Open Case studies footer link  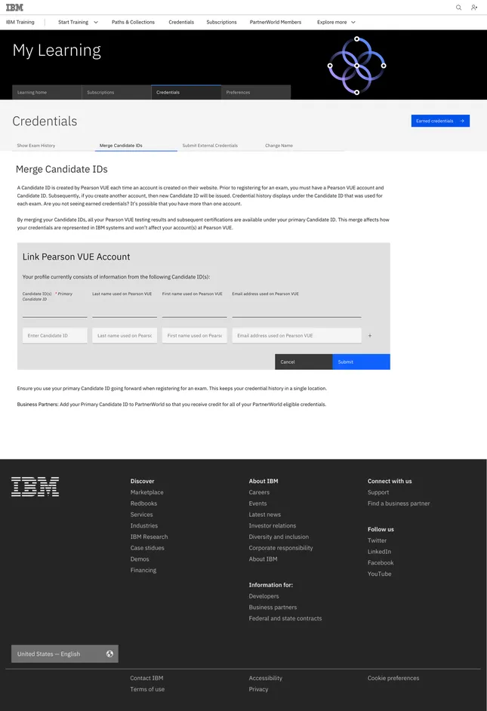coord(147,548)
